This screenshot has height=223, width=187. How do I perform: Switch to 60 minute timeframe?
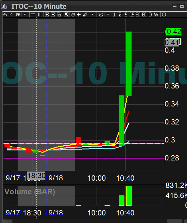point(144,14)
